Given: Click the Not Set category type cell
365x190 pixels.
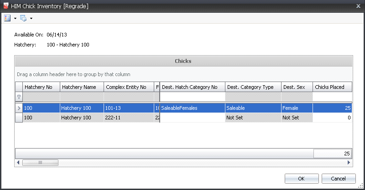Looking at the screenshot, I should (x=253, y=118).
